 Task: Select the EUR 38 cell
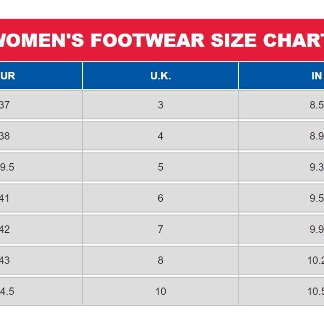(5, 136)
